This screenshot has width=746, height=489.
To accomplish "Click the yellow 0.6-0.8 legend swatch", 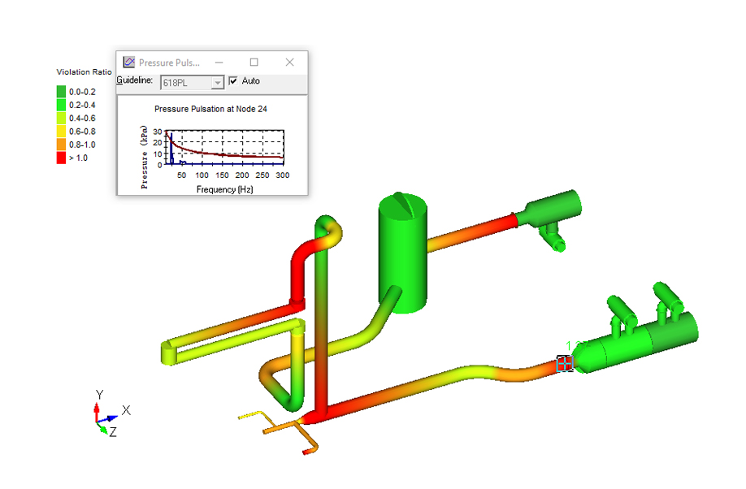I will coord(62,132).
